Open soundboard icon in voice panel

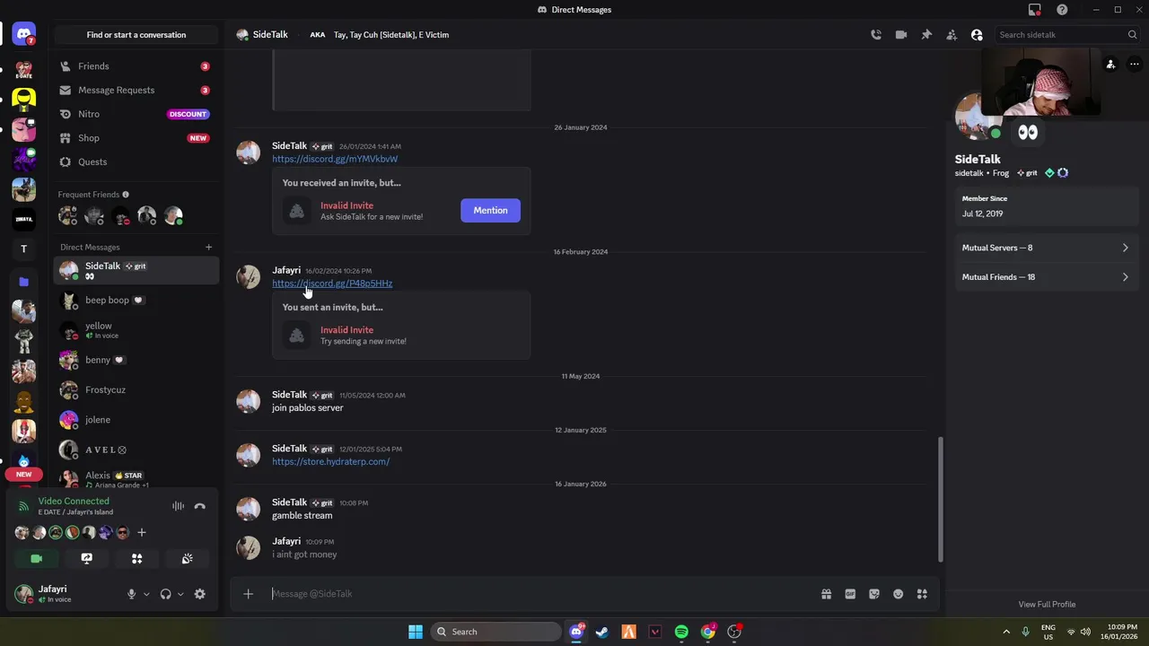pos(188,558)
